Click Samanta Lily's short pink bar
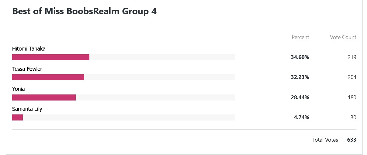 tap(17, 117)
